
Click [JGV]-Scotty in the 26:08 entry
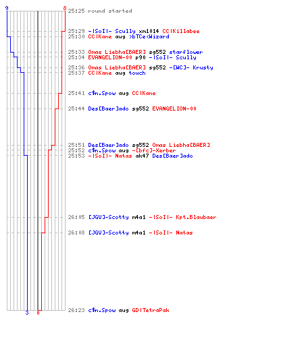click(108, 233)
